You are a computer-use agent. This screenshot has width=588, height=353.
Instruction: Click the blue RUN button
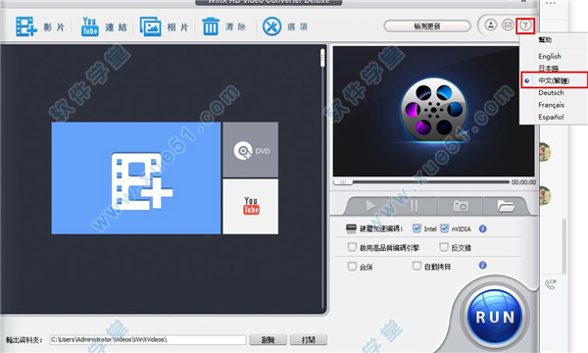click(495, 317)
